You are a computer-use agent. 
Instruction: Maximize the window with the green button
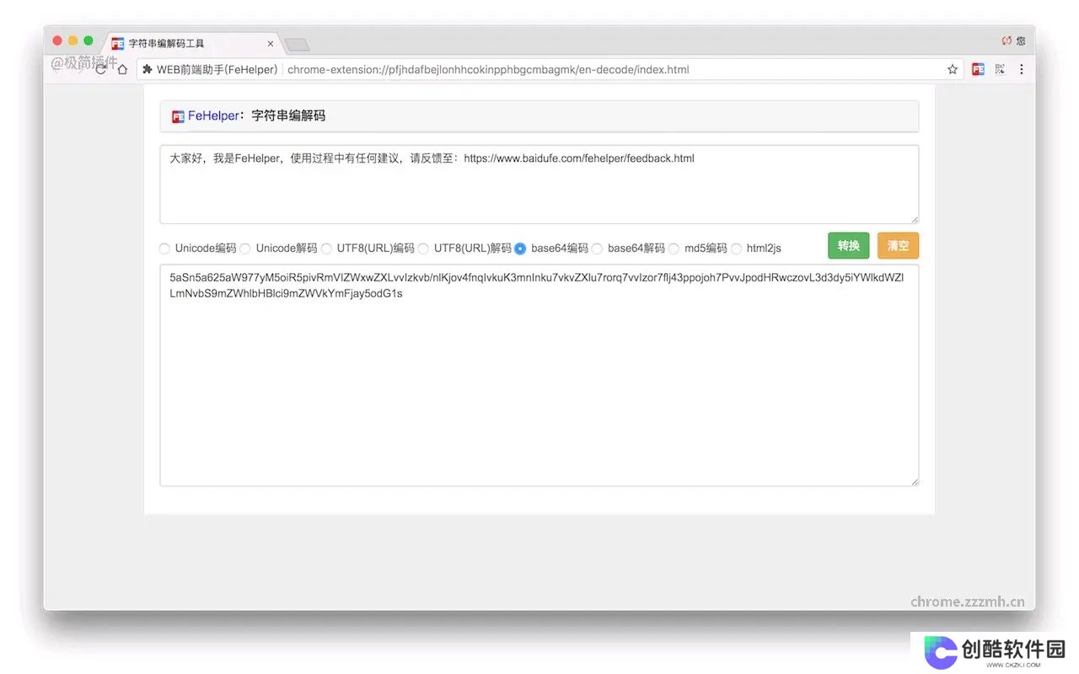click(x=89, y=40)
